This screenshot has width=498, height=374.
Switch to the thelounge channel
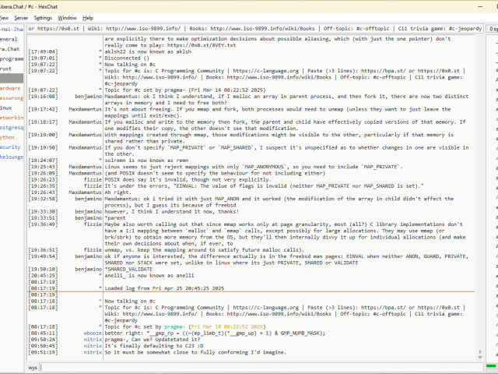tap(11, 157)
